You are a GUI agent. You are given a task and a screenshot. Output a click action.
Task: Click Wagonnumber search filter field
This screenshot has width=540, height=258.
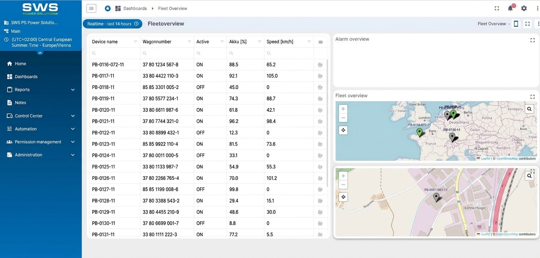tap(167, 53)
